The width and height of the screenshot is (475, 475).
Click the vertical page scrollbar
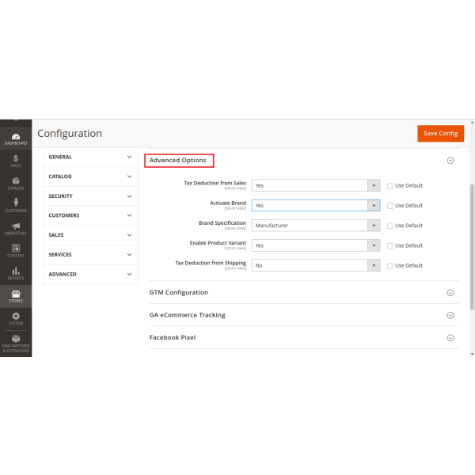point(472,245)
